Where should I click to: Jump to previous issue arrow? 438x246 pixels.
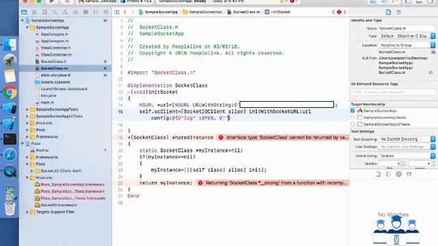click(333, 12)
